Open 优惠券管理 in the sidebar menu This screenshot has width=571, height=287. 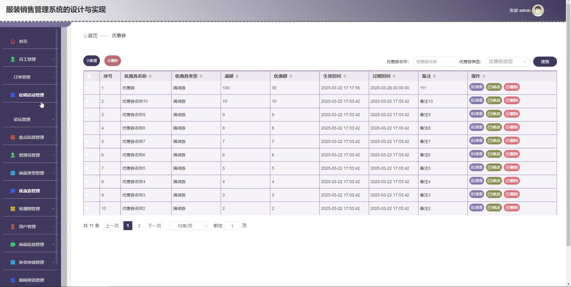pyautogui.click(x=29, y=191)
